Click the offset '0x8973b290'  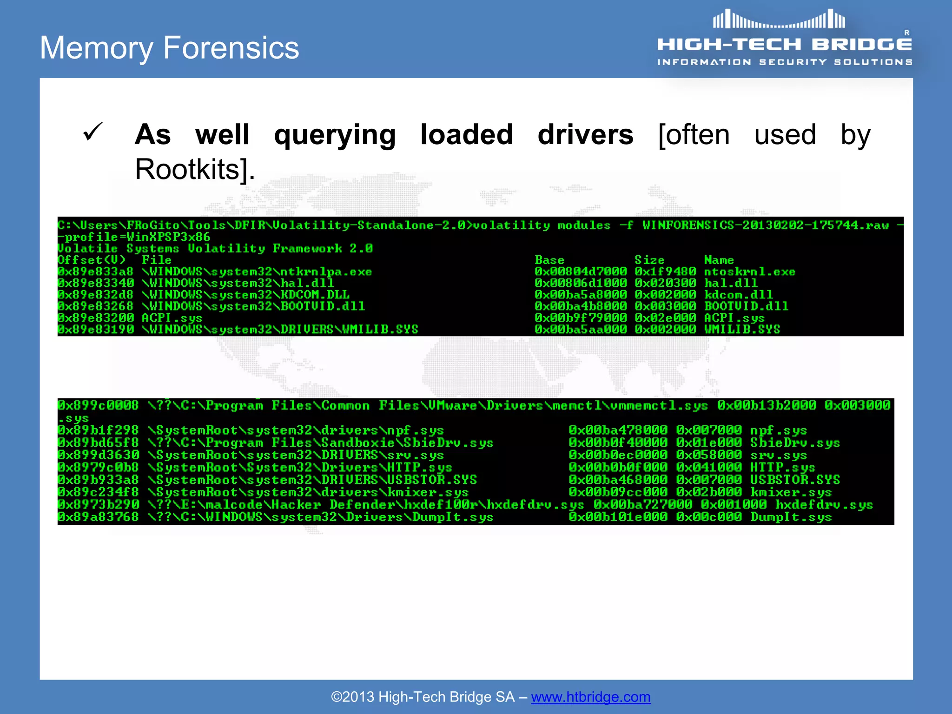(x=98, y=505)
